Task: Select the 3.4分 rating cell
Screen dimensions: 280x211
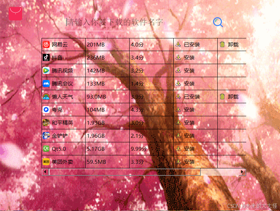Action: [151, 57]
